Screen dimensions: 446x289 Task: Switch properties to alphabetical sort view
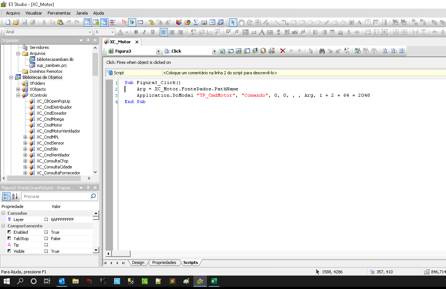click(x=15, y=196)
